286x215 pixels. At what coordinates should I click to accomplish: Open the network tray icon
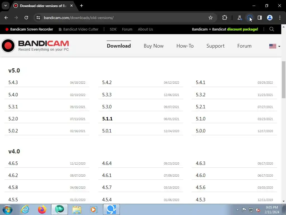[x=251, y=210]
